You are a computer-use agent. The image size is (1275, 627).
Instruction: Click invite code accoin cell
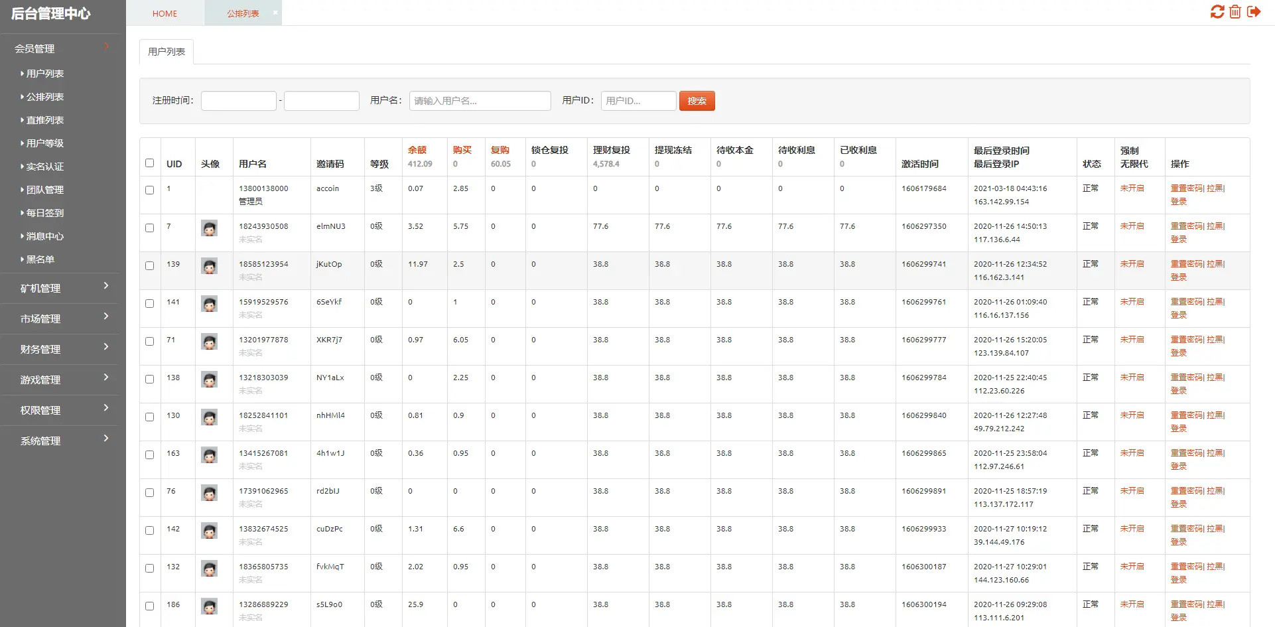coord(328,188)
